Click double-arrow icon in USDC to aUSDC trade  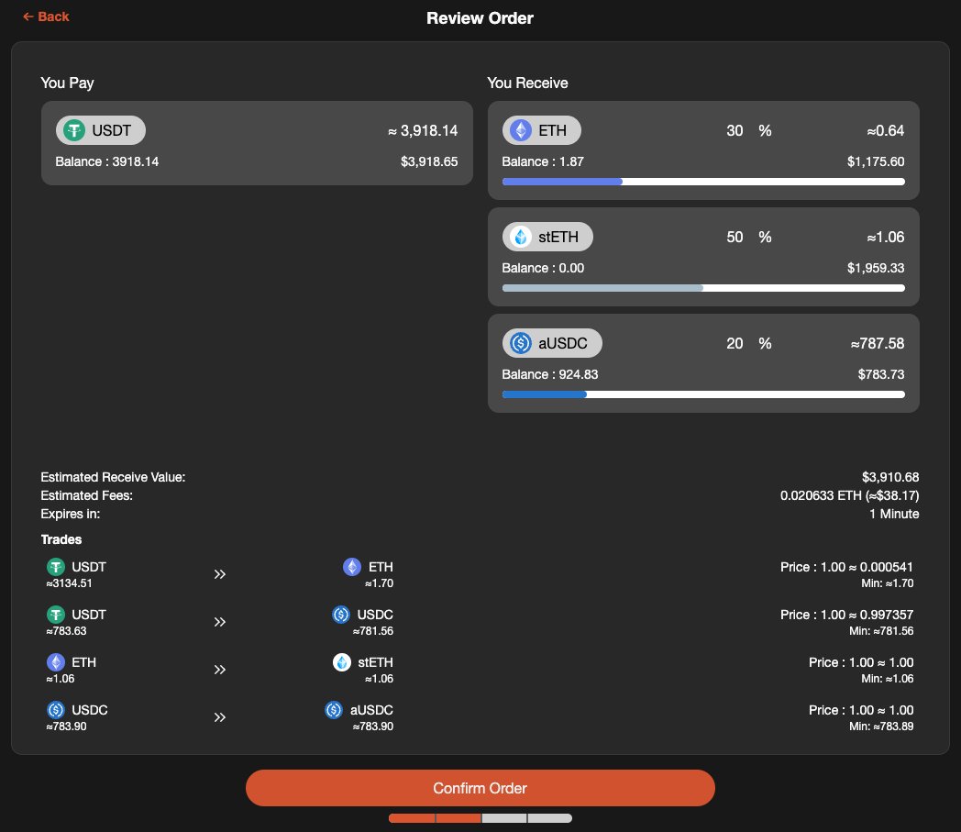point(220,717)
